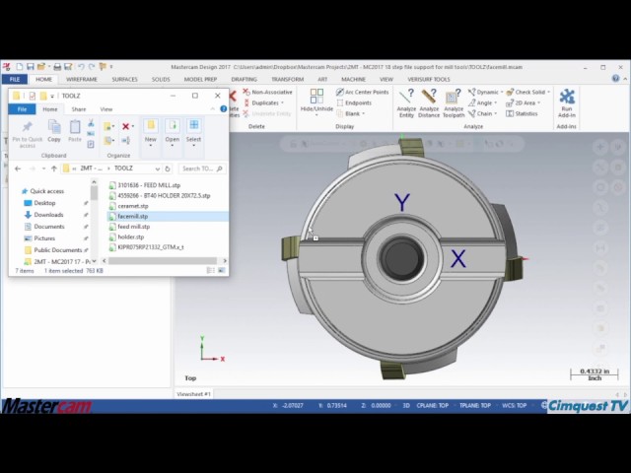Open the Mastercam FILE menu

[x=15, y=79]
